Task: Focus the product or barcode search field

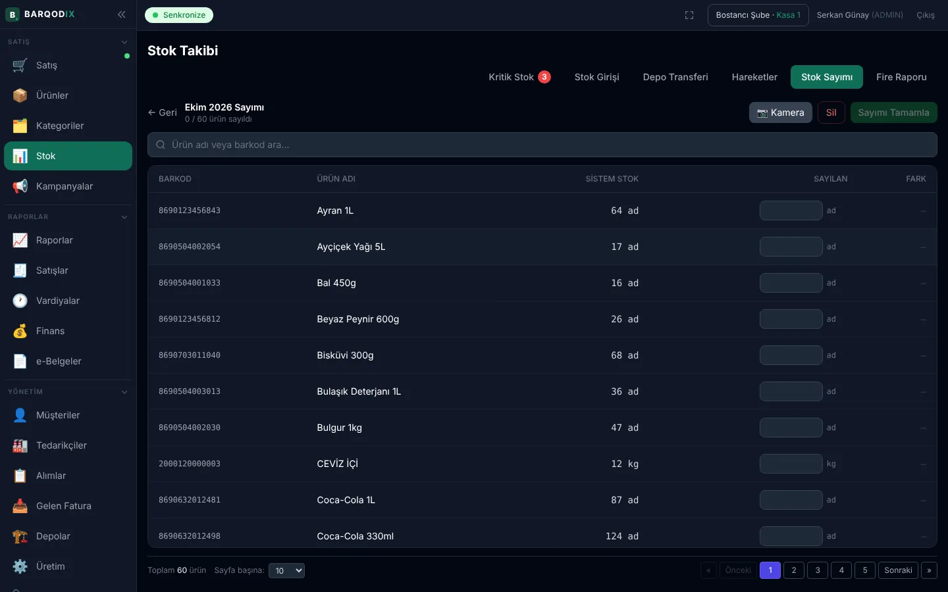Action: [542, 145]
